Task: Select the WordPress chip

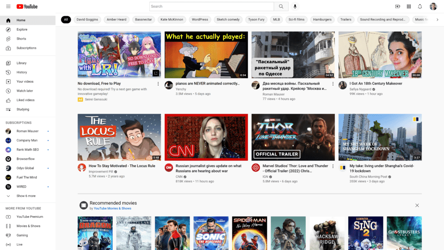Action: 199,20
